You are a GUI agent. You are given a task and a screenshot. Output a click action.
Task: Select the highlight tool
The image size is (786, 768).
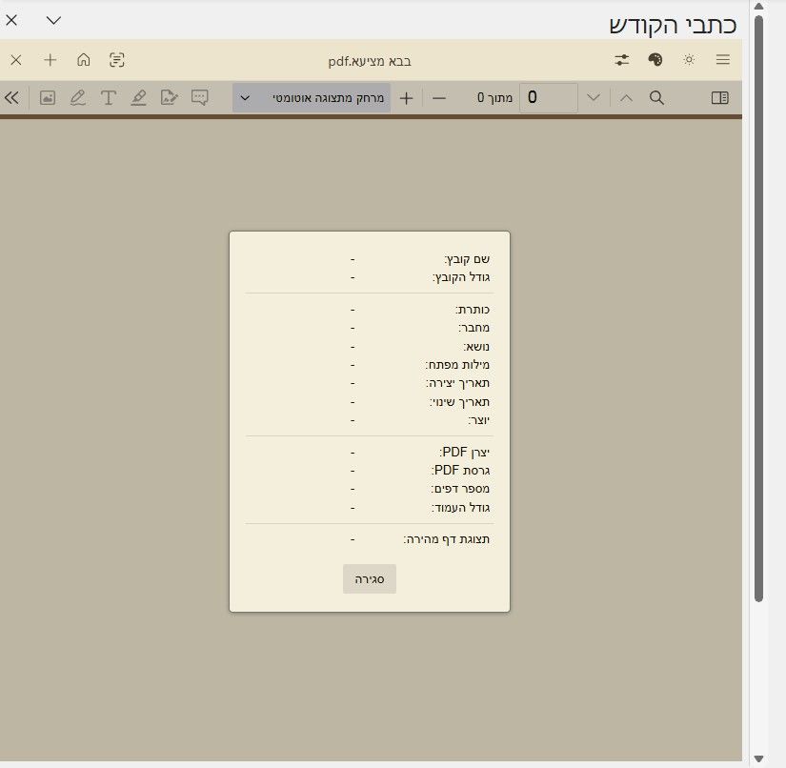[138, 97]
